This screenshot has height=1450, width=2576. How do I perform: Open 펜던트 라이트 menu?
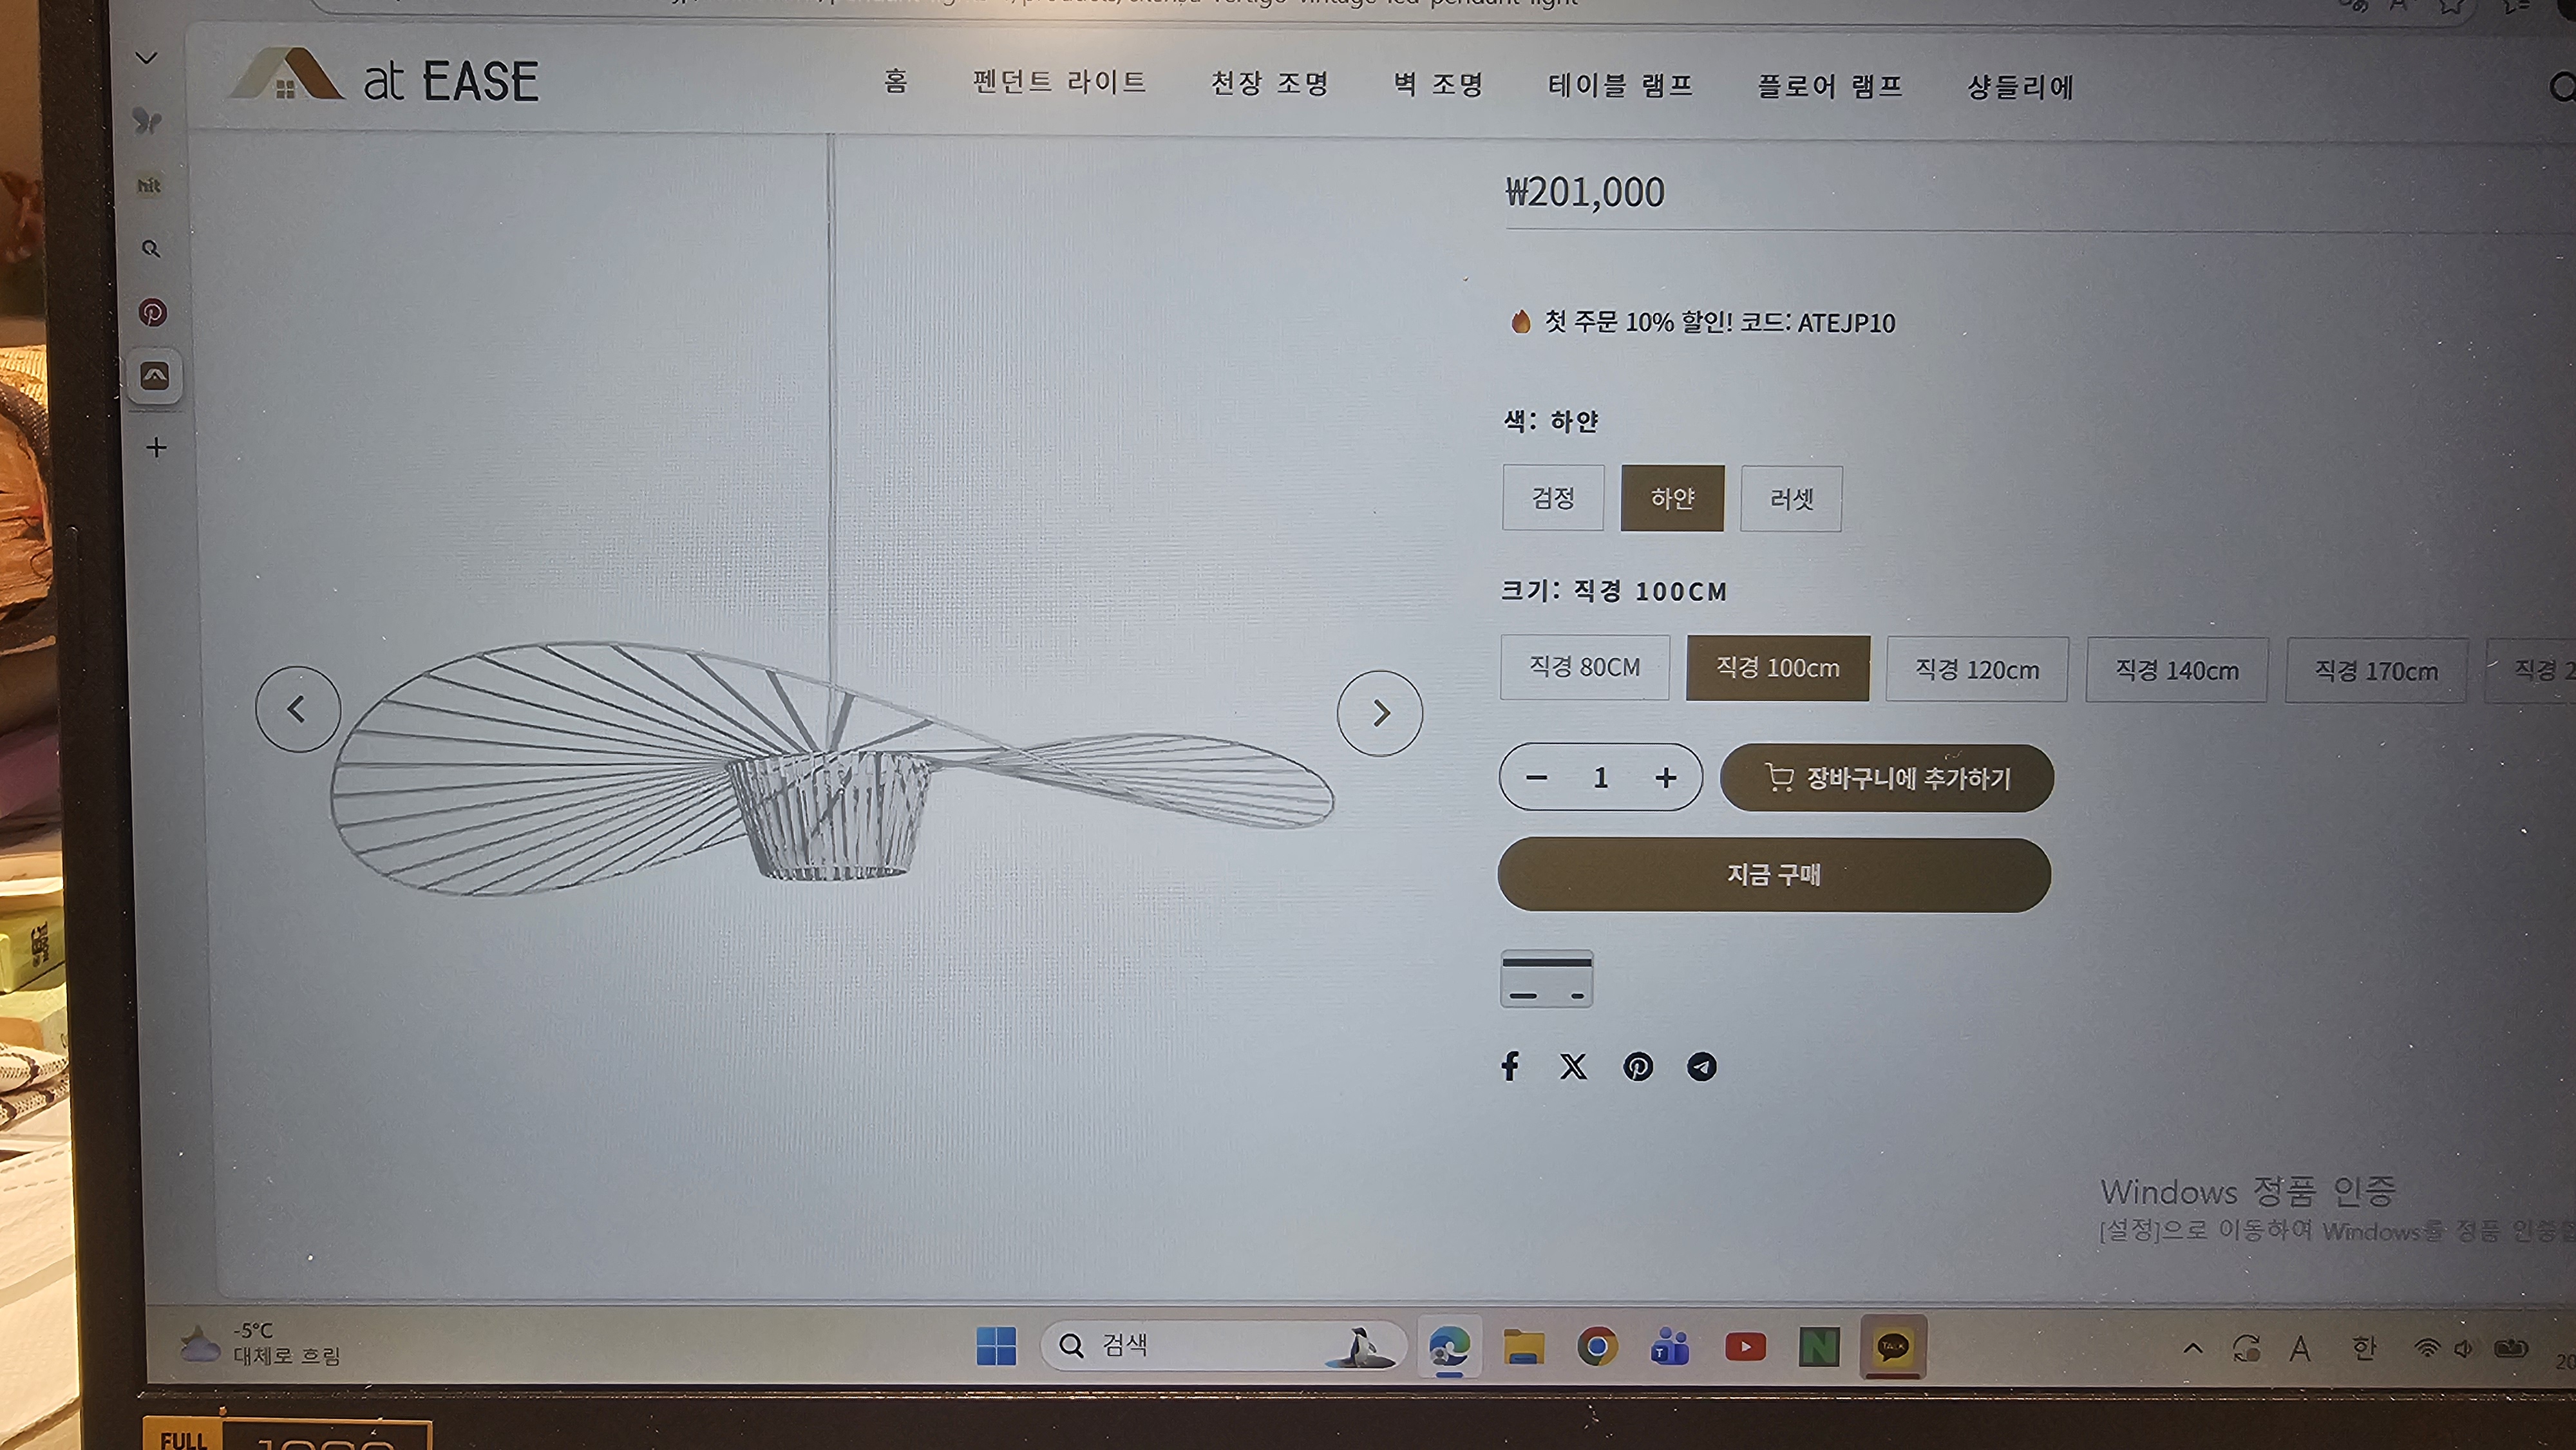[1059, 82]
